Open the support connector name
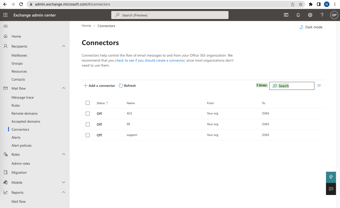This screenshot has width=340, height=208. [132, 135]
